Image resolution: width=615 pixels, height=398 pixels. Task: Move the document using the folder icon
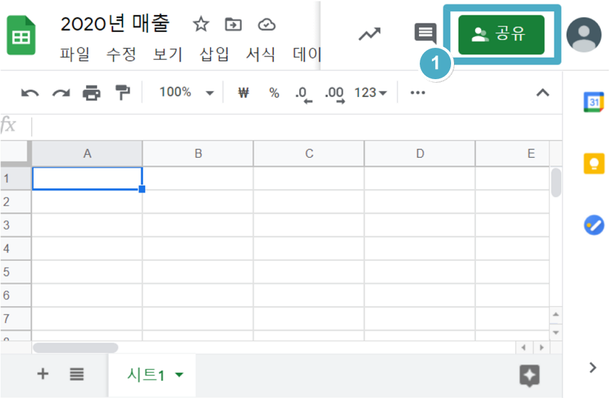[233, 24]
